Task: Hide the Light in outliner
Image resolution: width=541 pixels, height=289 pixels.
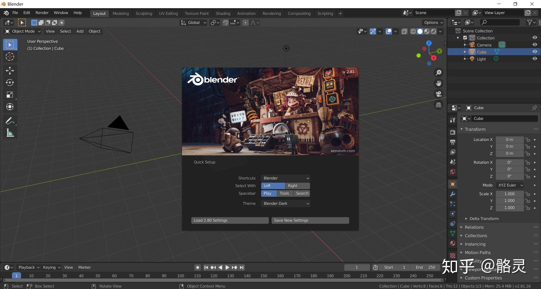Action: pos(535,59)
